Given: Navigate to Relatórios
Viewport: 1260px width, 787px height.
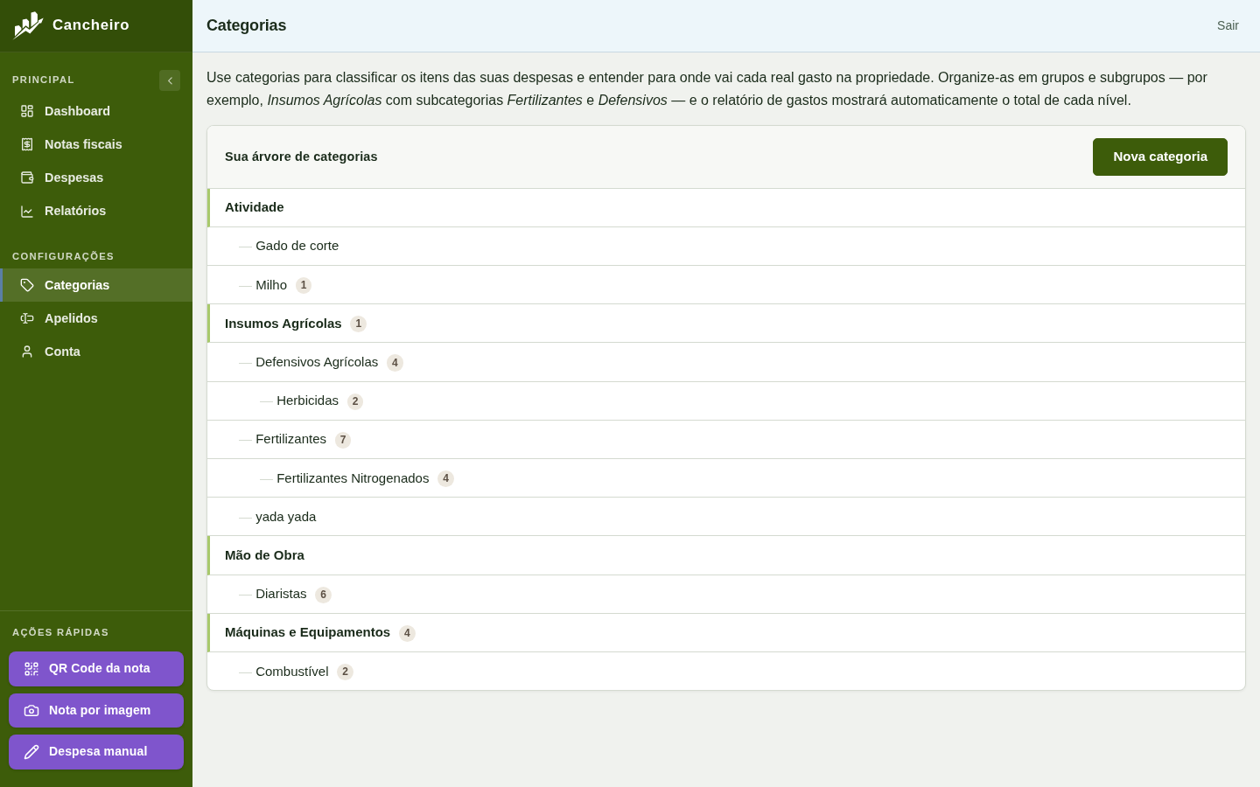Looking at the screenshot, I should [x=96, y=211].
